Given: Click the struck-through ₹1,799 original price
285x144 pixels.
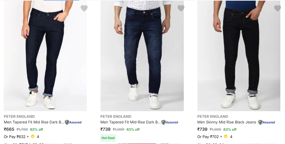Looking at the screenshot, I should coord(22,129).
